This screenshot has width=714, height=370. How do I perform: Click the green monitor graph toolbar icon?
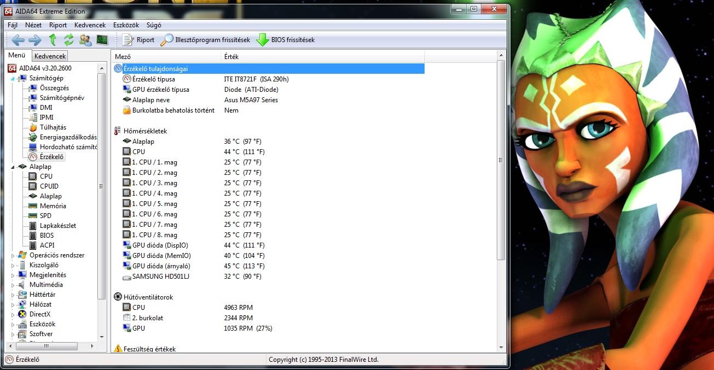click(102, 40)
